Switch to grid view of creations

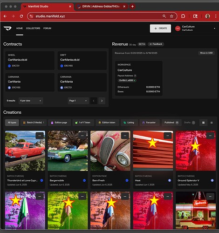coord(203,123)
